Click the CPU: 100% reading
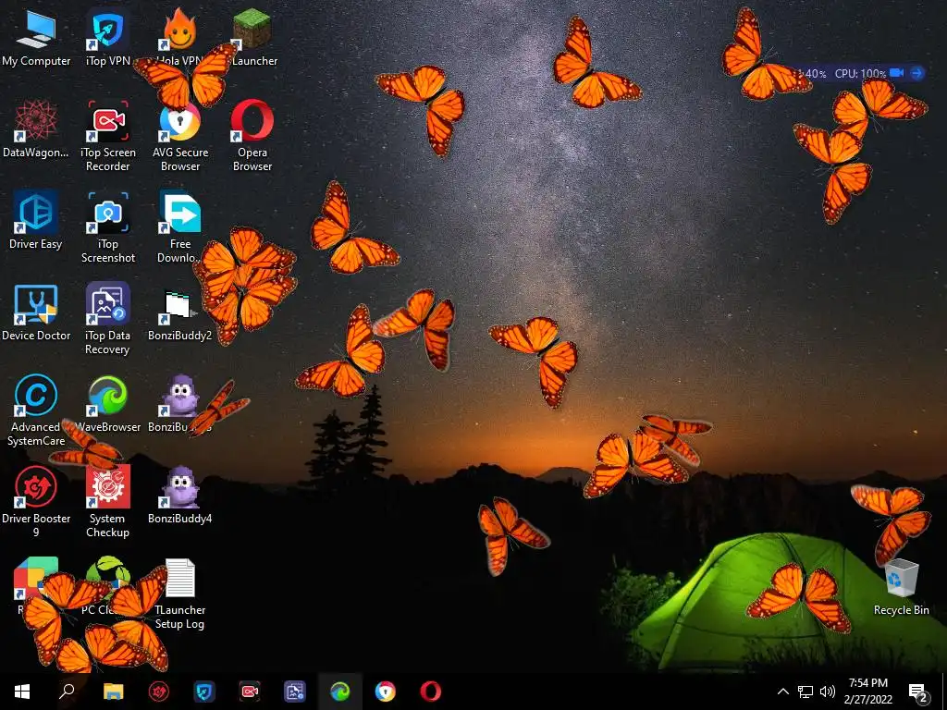This screenshot has width=947, height=710. tap(860, 74)
